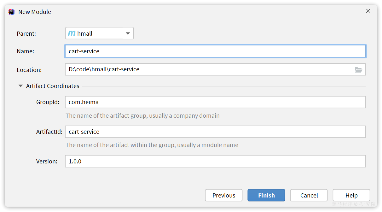The height and width of the screenshot is (212, 382).
Task: Select the Version field showing 1.0.0
Action: (215, 161)
